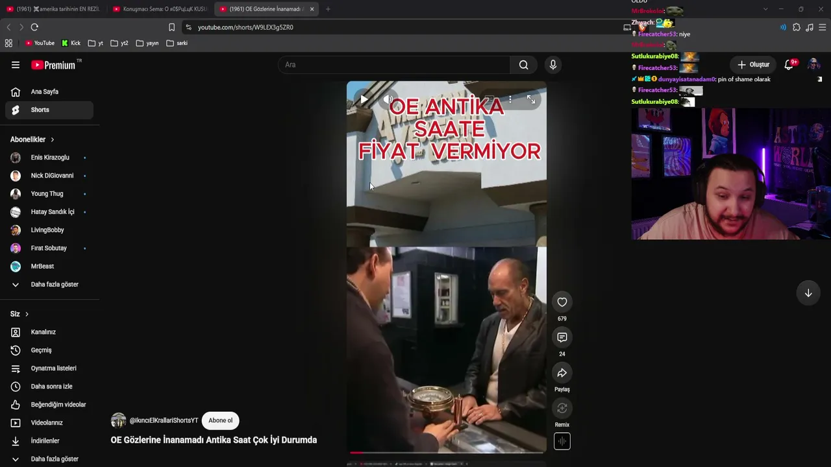Open a new browser tab
The image size is (831, 467).
pos(328,9)
